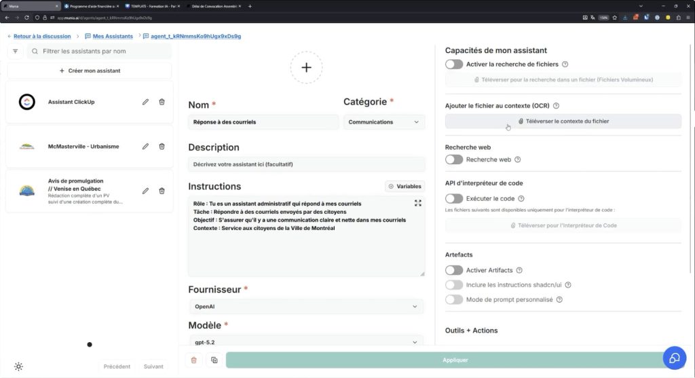Toggle Activer Artifacts on
Viewport: 695px width, 378px height.
(454, 270)
